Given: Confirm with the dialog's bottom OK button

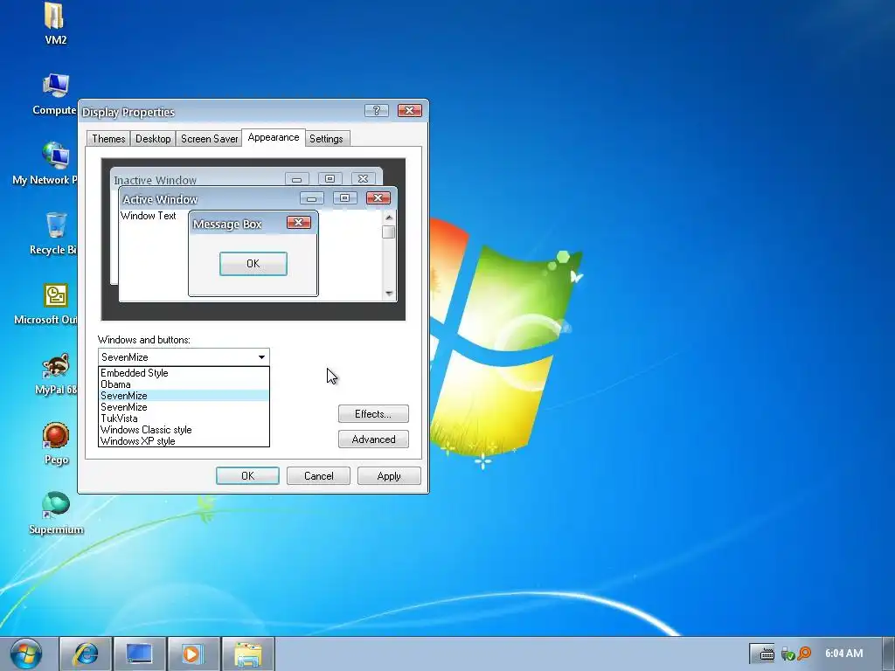Looking at the screenshot, I should point(247,476).
